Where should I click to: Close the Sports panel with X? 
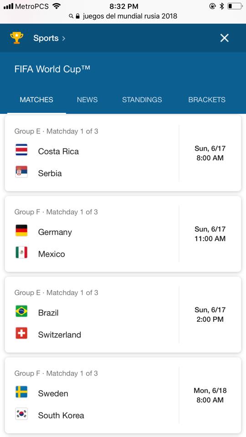(224, 38)
